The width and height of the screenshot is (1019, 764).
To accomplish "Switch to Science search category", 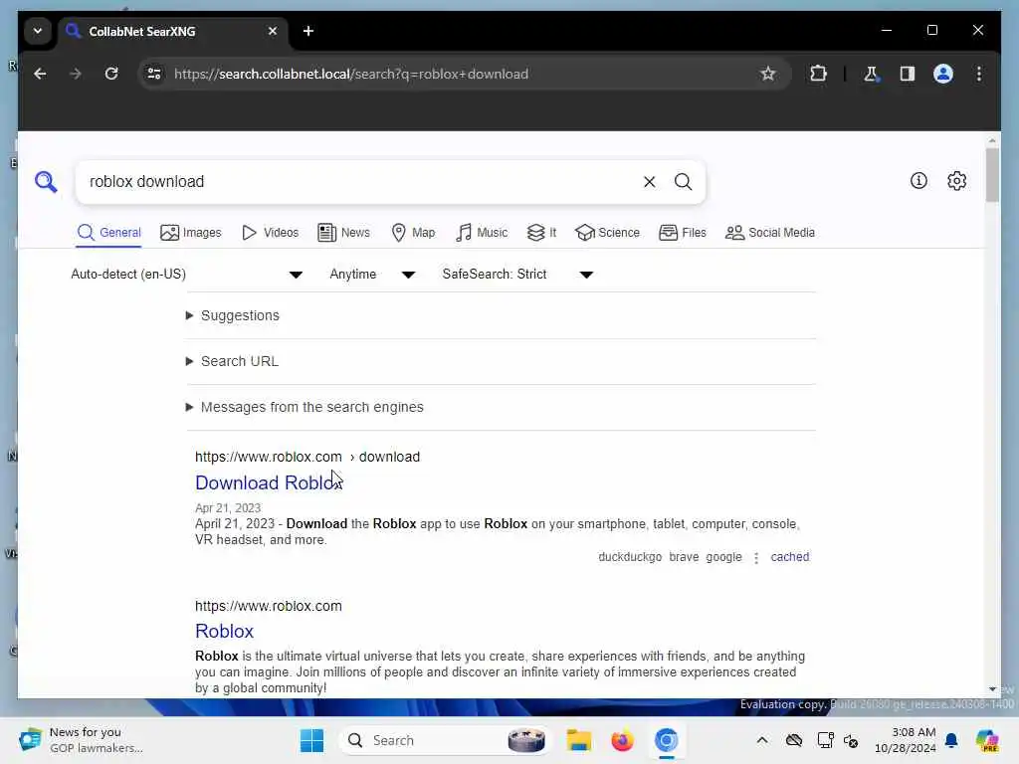I will [x=608, y=233].
